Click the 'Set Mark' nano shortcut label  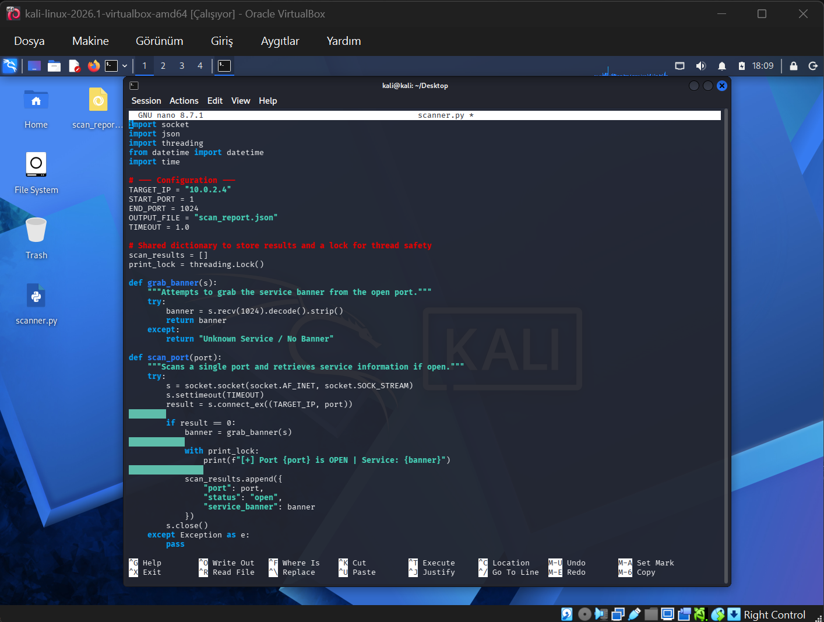655,563
